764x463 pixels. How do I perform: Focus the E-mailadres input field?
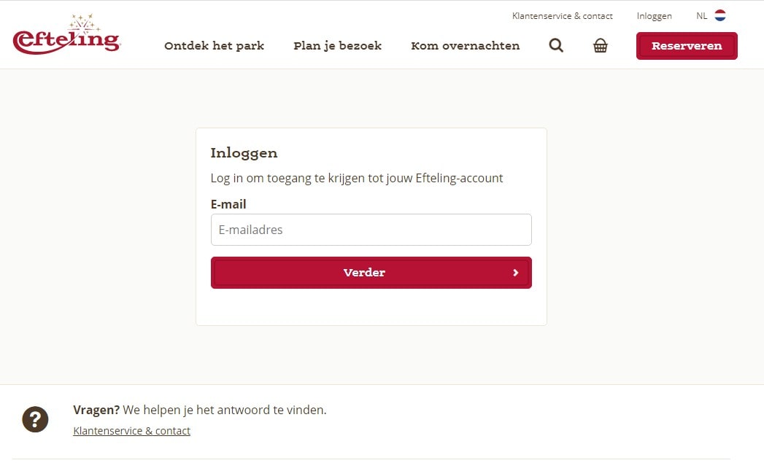pyautogui.click(x=371, y=230)
